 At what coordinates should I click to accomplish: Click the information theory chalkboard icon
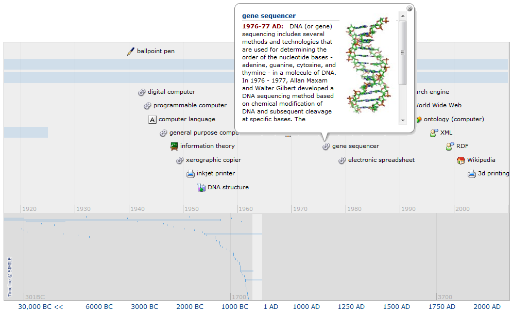[174, 146]
